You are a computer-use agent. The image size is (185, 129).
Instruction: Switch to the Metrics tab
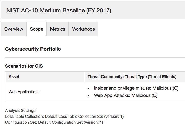(58, 29)
